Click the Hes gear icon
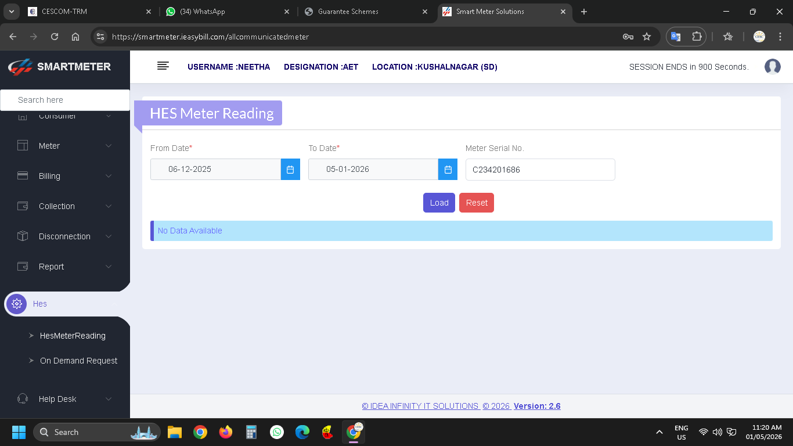793x446 pixels. point(17,304)
